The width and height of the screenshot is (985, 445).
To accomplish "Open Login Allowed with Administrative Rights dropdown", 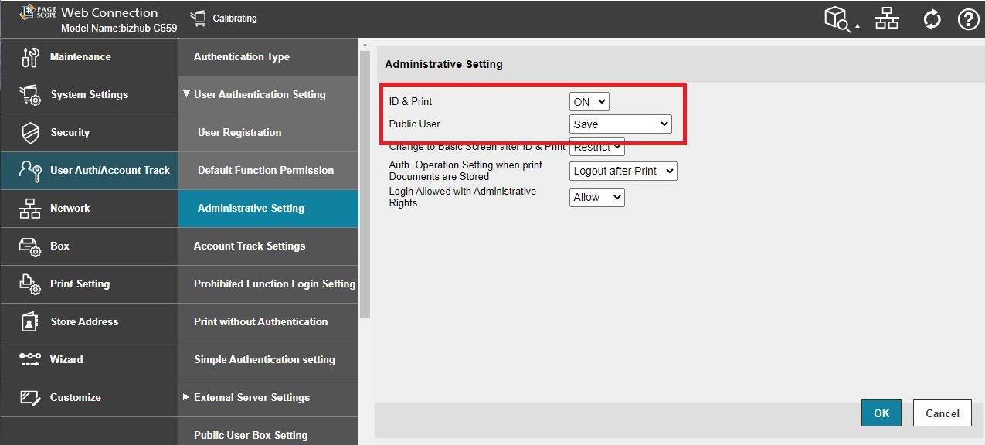I will [x=596, y=197].
